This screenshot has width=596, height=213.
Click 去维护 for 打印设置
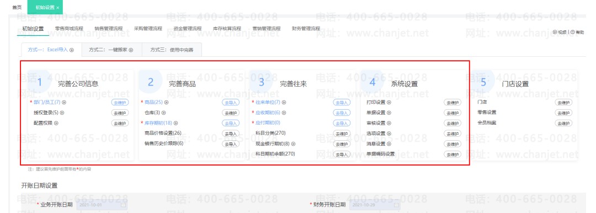[x=453, y=103]
